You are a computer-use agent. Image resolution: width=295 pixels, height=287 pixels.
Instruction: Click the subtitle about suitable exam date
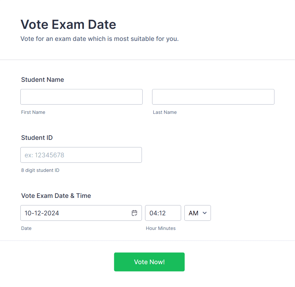coord(100,39)
